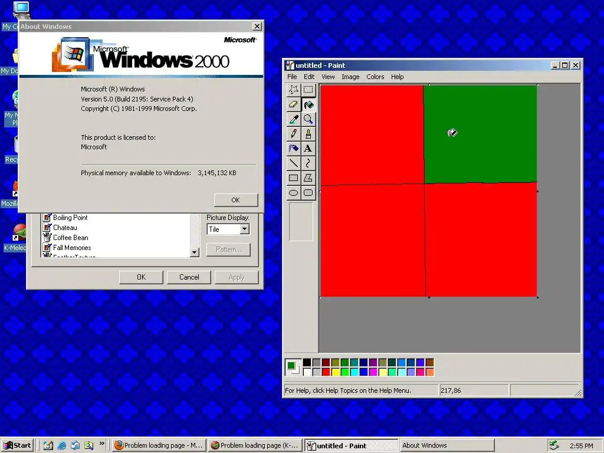Switch to K-Meleon Problem loading page taskbar button
Screen dimensions: 604x453
point(255,446)
